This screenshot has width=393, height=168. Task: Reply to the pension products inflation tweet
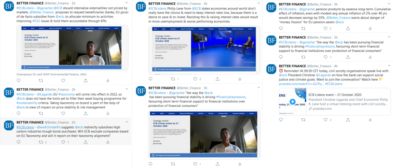pyautogui.click(x=281, y=28)
